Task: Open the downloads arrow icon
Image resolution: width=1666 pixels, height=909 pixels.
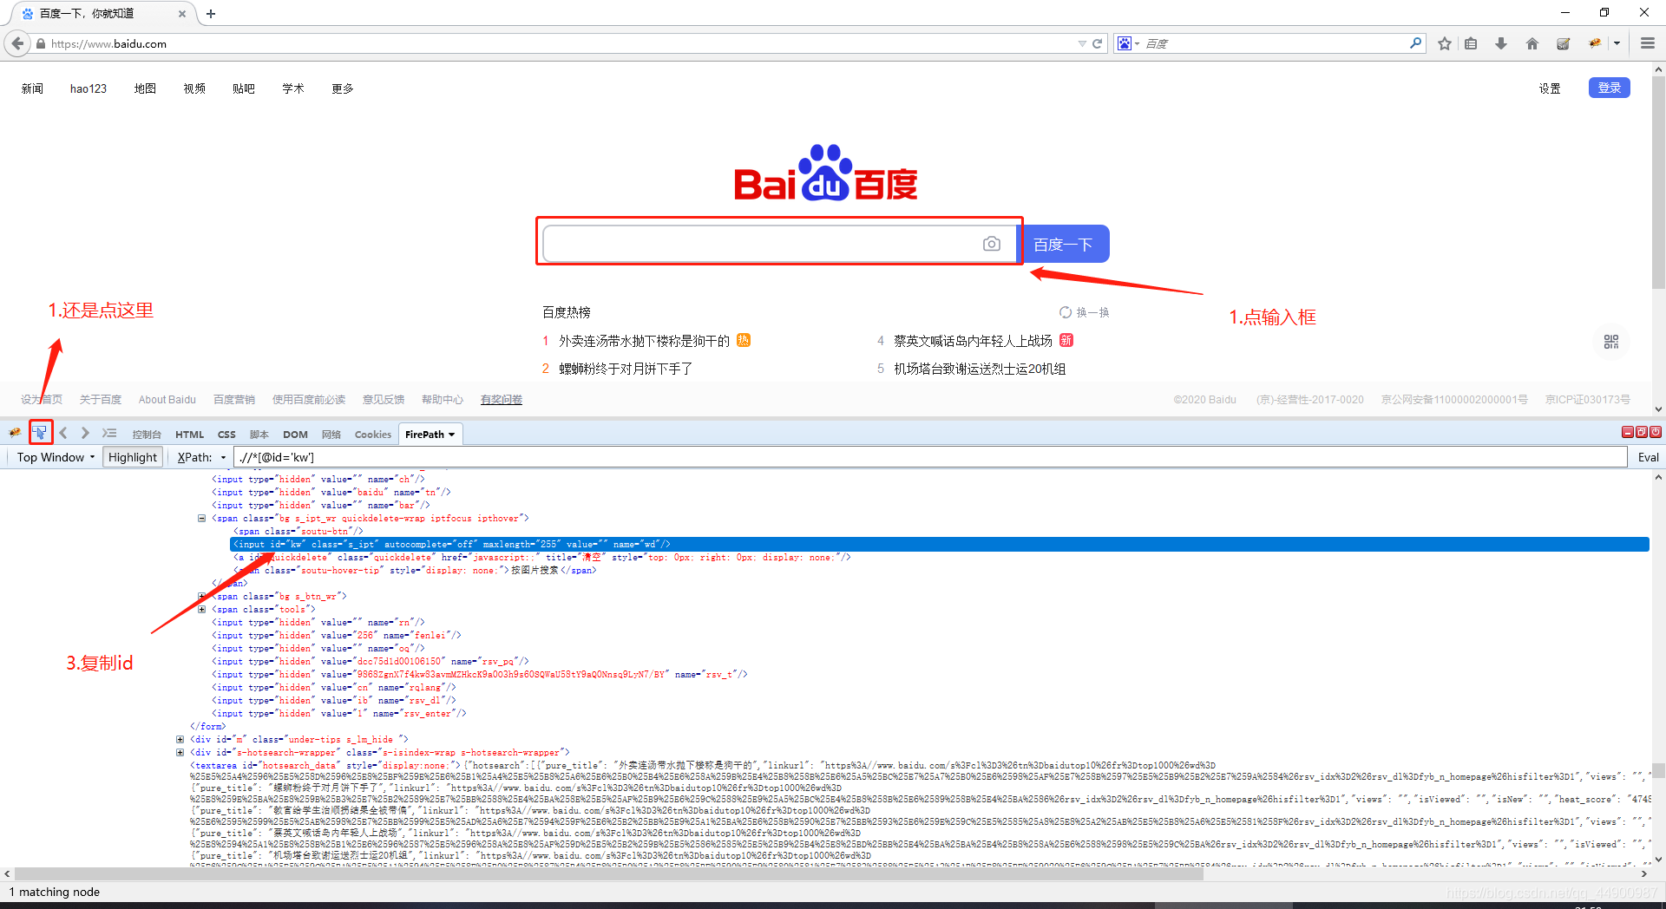Action: [1501, 43]
